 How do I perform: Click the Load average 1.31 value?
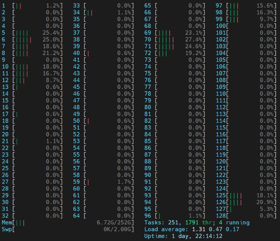[195, 229]
